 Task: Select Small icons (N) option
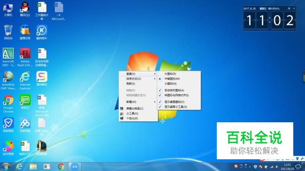coord(179,83)
